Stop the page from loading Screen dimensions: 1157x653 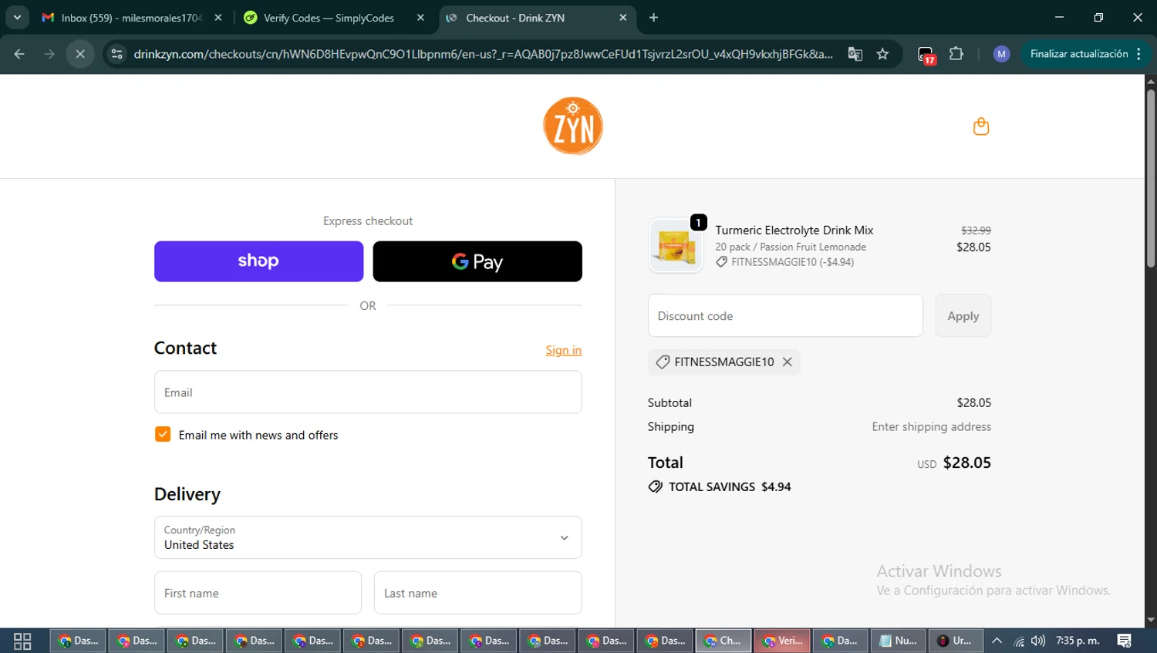(80, 54)
